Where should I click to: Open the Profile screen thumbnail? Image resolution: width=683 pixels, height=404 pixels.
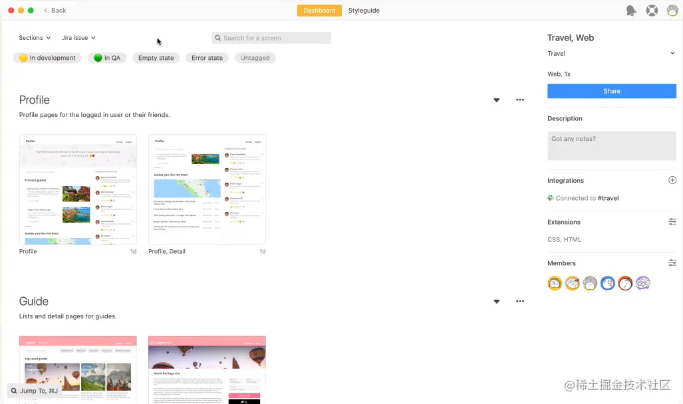coord(78,189)
